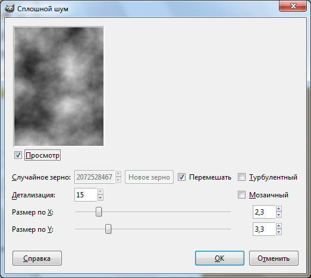
Task: Increase Размер по Y with up arrow
Action: [279, 226]
